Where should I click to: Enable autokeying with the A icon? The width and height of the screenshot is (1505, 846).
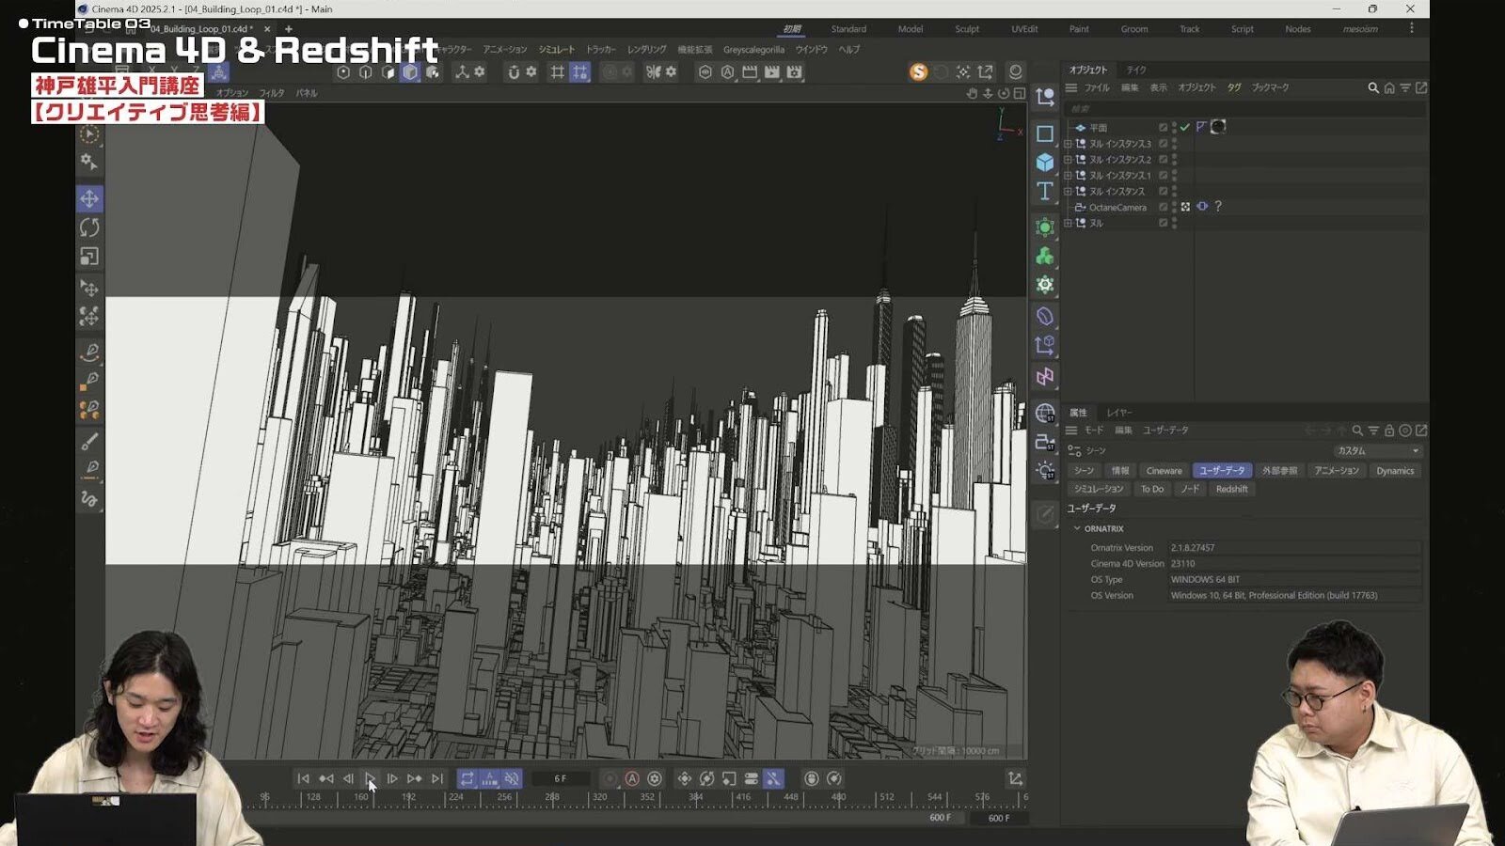coord(632,778)
